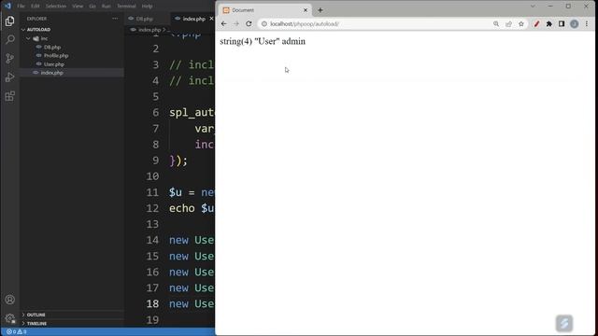
Task: Open the Selection menu
Action: click(x=56, y=7)
